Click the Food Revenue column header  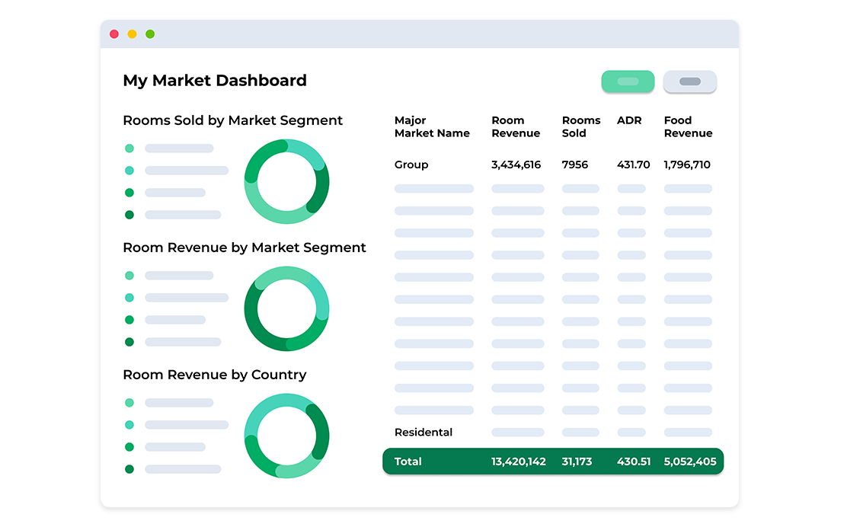(688, 126)
